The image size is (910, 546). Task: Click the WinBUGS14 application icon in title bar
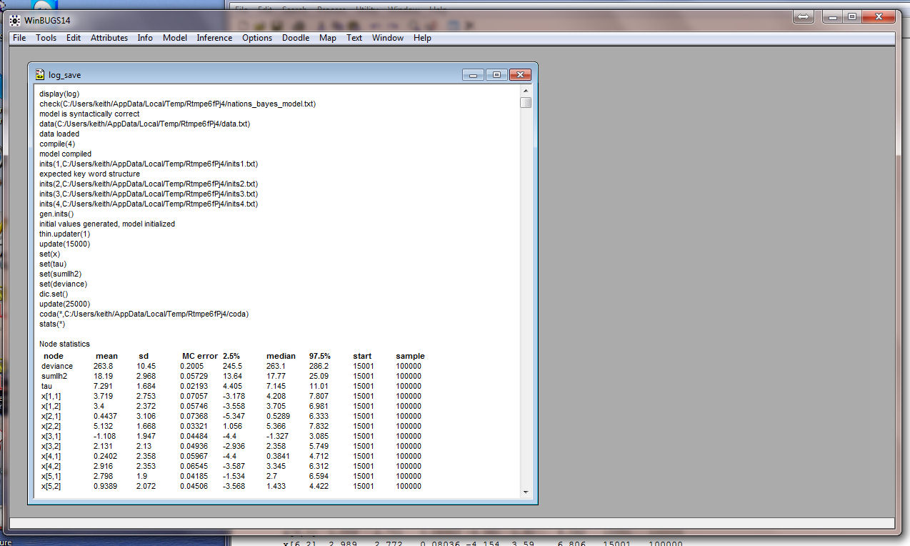click(x=14, y=20)
